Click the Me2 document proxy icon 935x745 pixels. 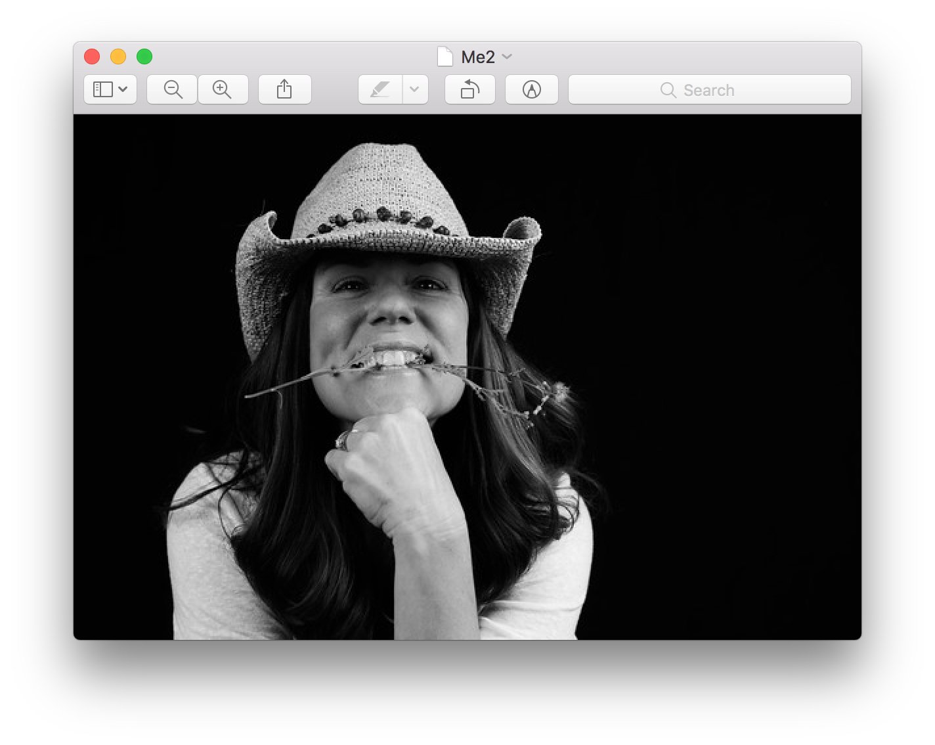point(445,57)
